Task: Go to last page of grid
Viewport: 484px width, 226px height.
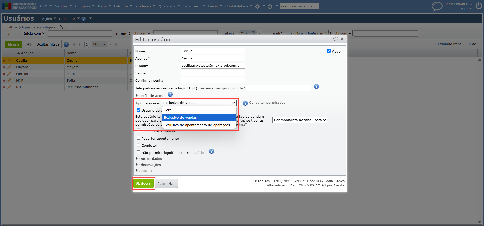Action: coord(116,44)
